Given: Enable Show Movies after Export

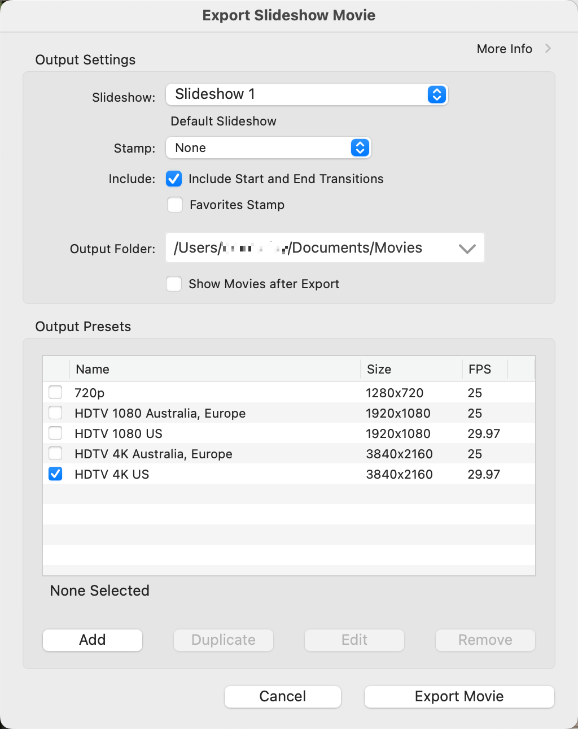Looking at the screenshot, I should point(174,284).
